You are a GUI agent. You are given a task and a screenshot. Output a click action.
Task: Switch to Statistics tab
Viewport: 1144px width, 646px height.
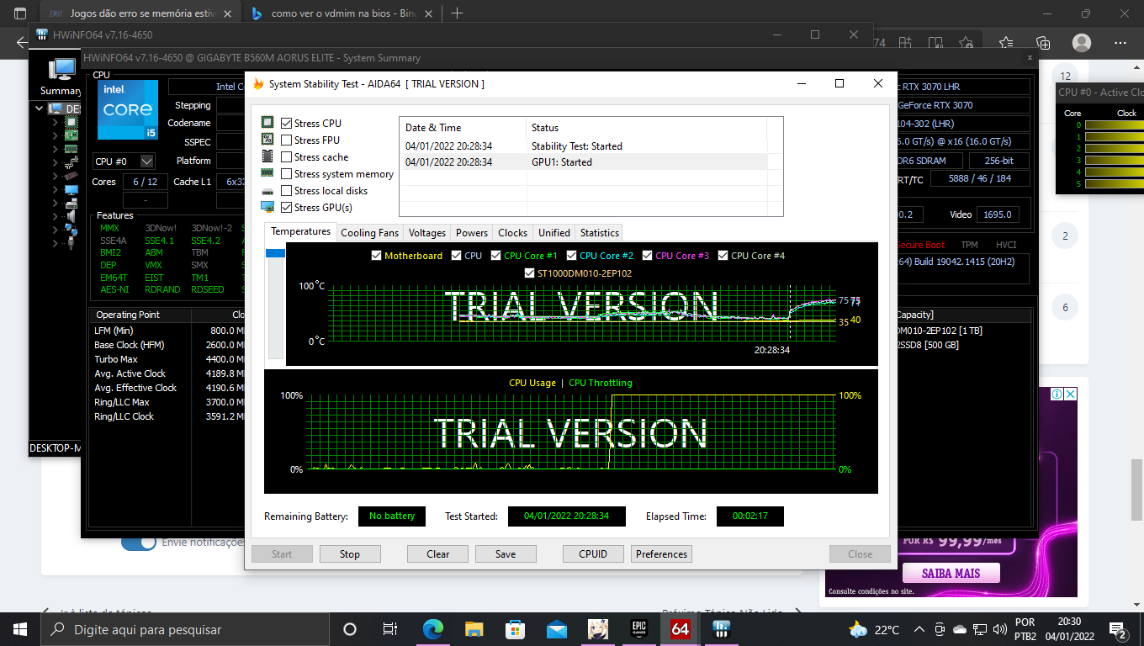click(x=600, y=233)
